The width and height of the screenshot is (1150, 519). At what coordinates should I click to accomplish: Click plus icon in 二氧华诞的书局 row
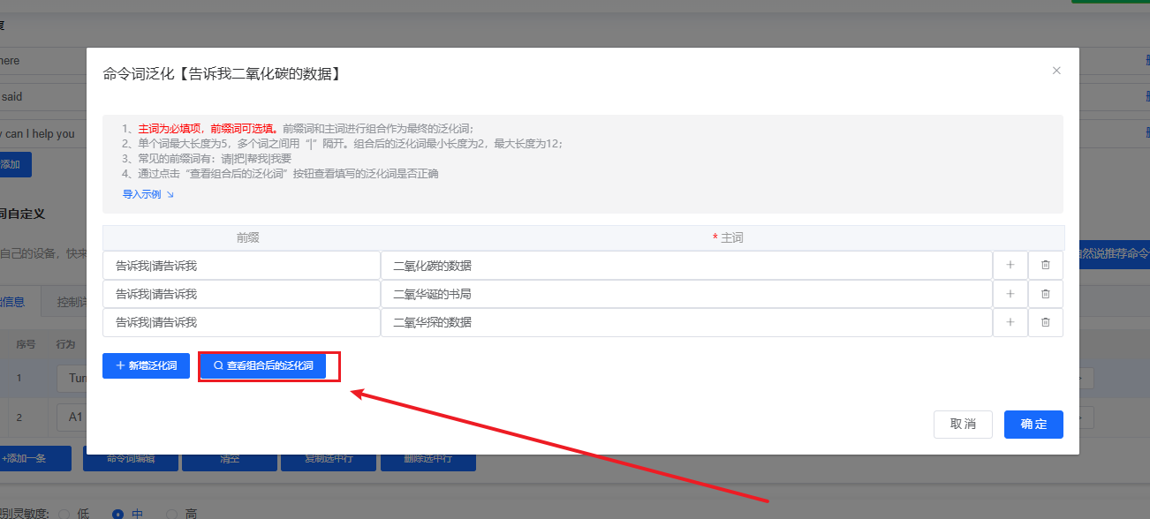1010,294
